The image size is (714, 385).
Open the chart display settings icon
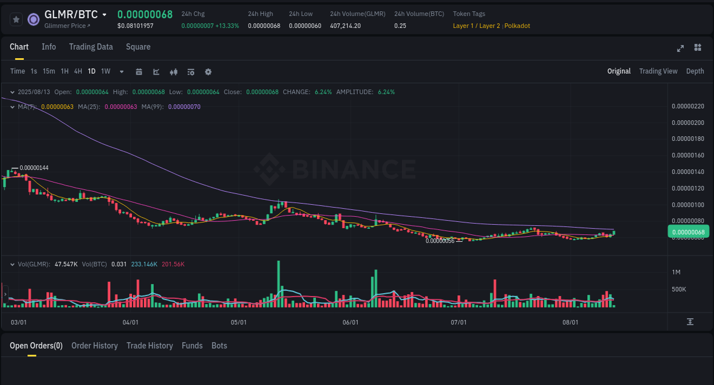pyautogui.click(x=190, y=71)
